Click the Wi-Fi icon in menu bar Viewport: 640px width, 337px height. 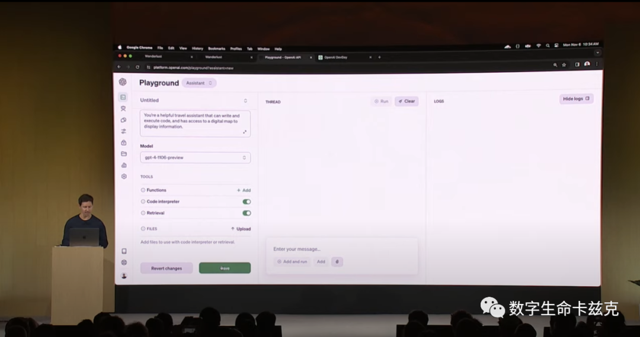(538, 46)
